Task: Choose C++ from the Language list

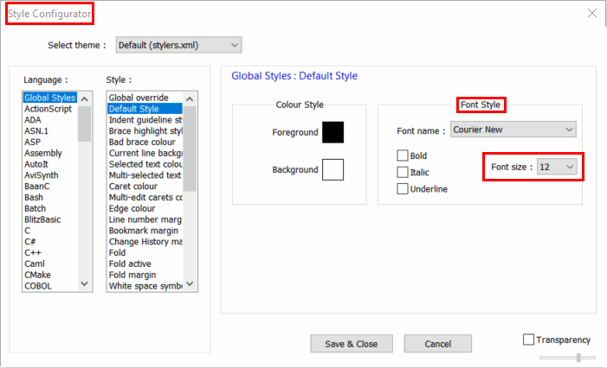Action: [x=33, y=252]
